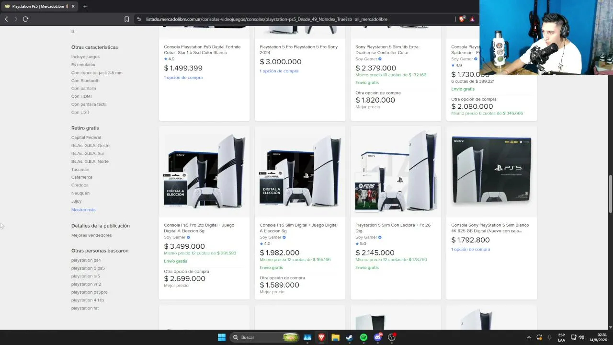Expand Mostrar más under Retiro gratis
This screenshot has width=613, height=345.
pos(83,210)
